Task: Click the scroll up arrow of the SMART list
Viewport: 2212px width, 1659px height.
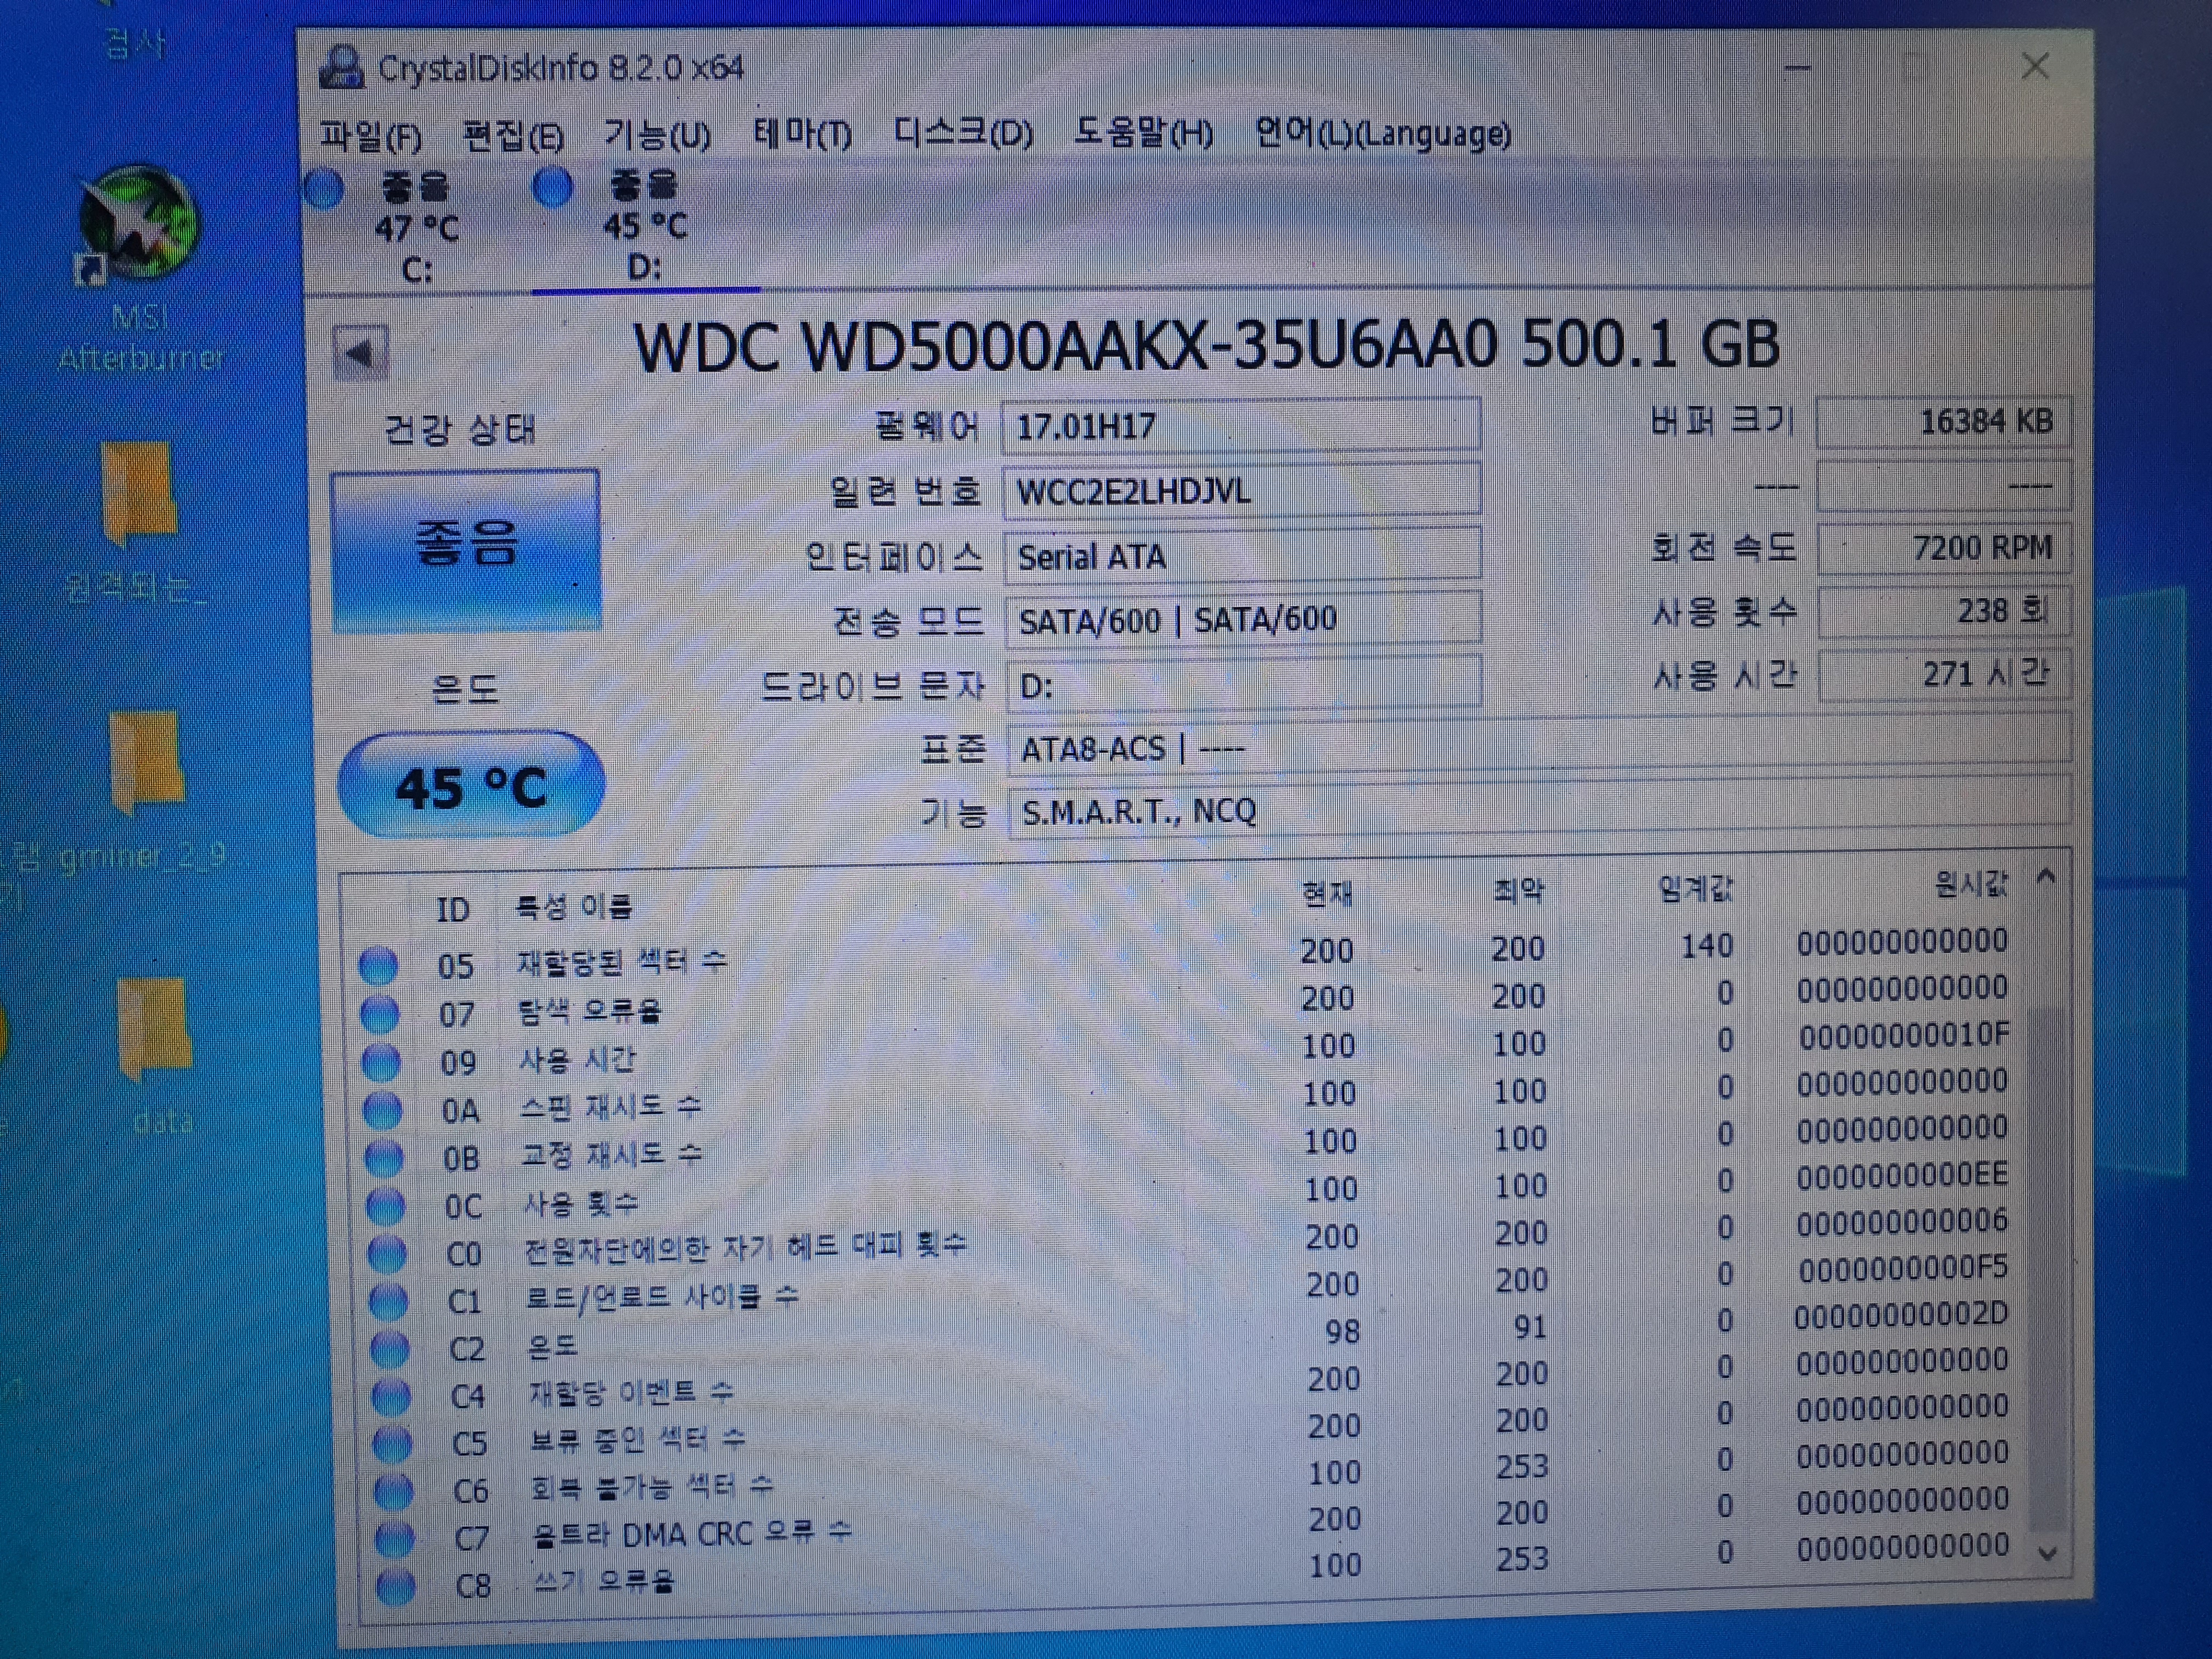Action: (x=2047, y=878)
